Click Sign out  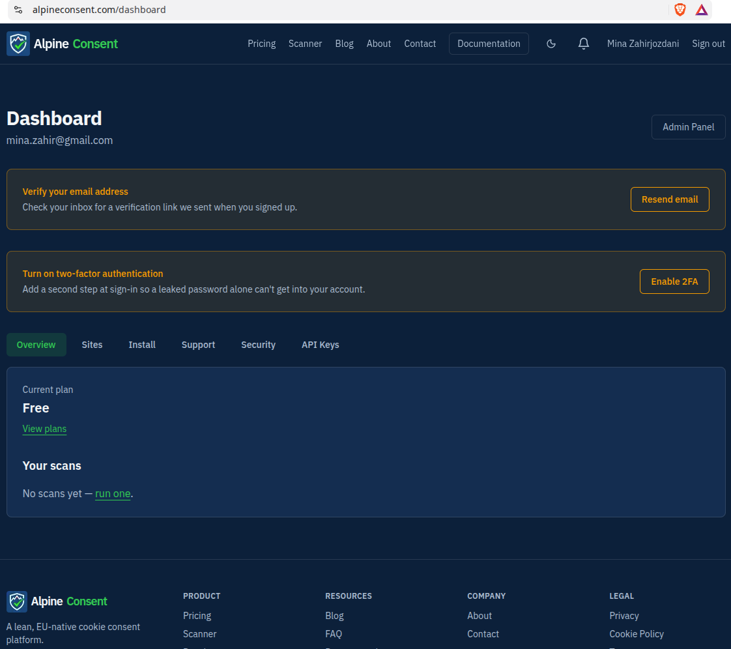(708, 44)
